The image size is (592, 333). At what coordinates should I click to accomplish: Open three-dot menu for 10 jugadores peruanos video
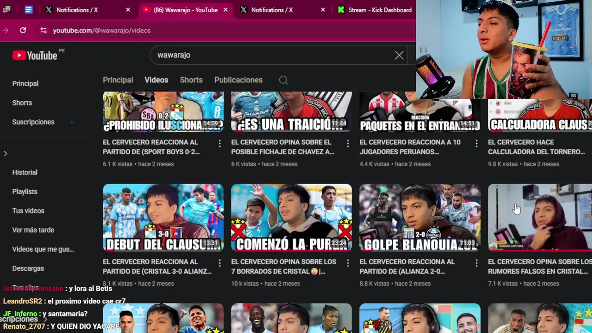pos(476,144)
